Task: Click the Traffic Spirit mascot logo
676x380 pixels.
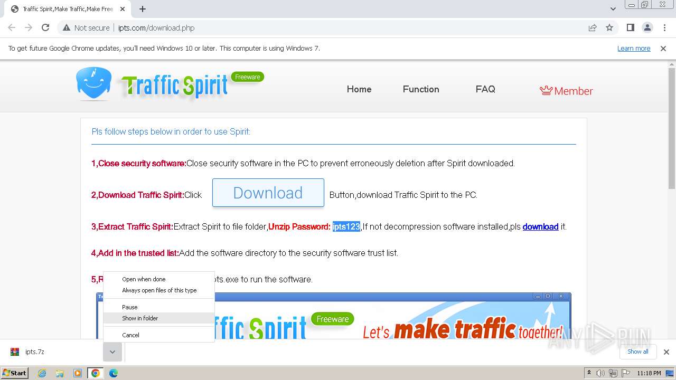Action: pos(93,83)
